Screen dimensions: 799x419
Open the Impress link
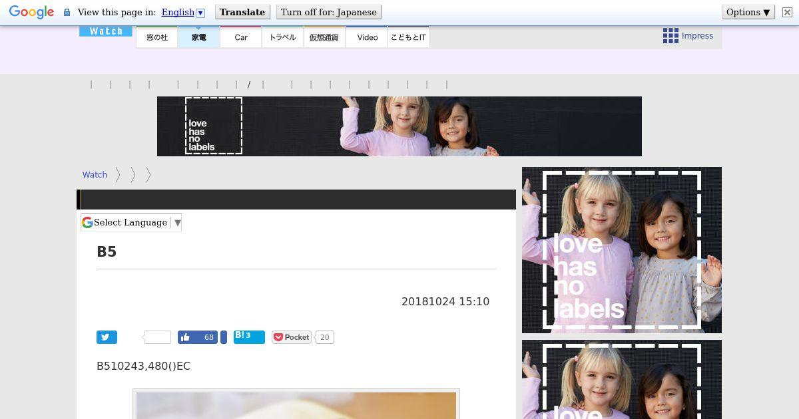point(697,36)
